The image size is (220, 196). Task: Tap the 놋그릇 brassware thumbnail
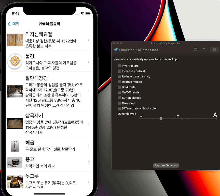point(15,182)
